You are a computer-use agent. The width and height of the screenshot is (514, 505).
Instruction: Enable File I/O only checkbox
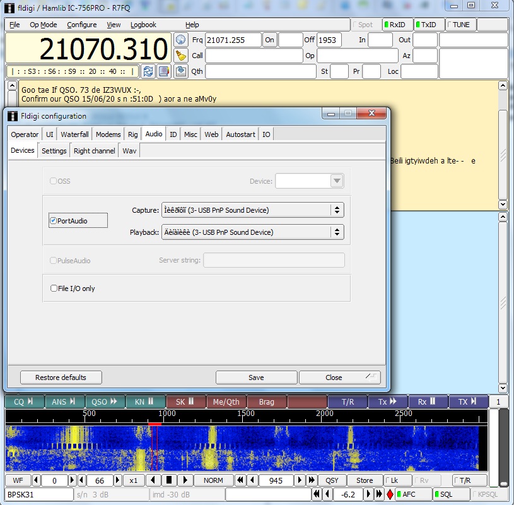(x=54, y=288)
